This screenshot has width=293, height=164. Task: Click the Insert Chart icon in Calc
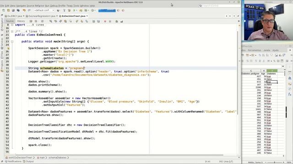pos(280,55)
